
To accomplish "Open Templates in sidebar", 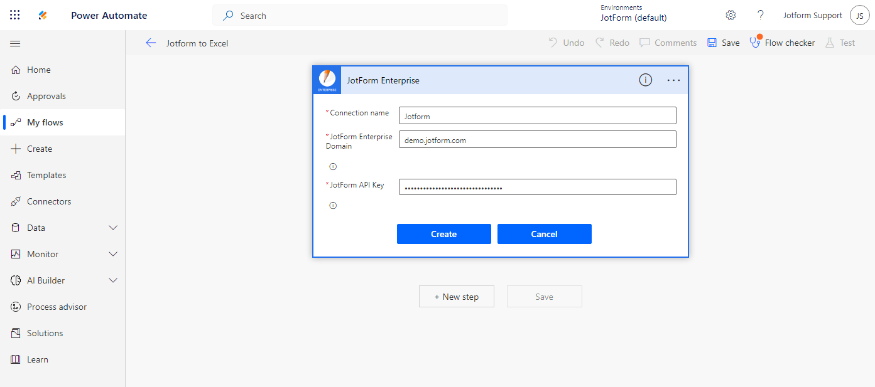I will pos(63,175).
